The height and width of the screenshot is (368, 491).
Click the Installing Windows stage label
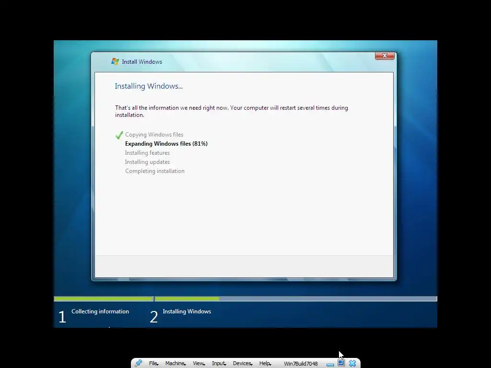187,311
